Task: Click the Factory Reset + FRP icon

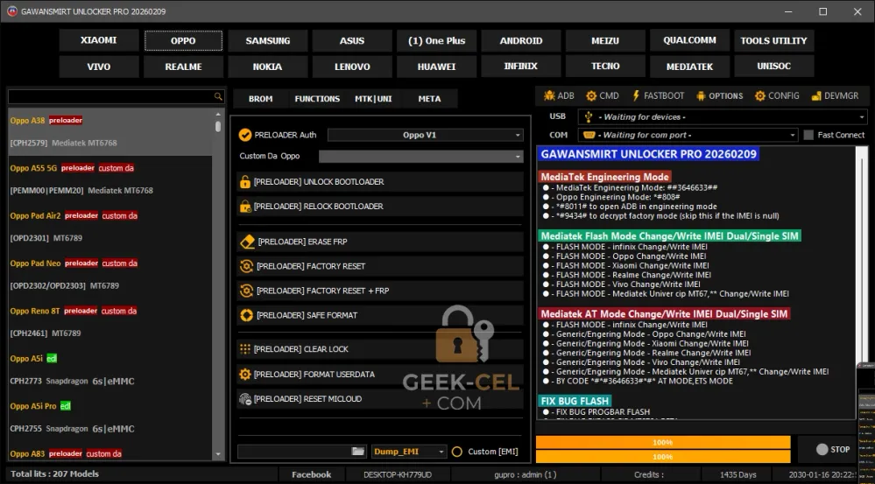Action: point(246,291)
